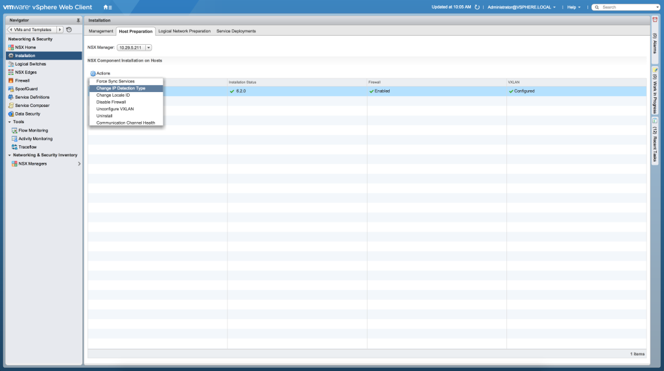
Task: Select Unconfigure VXLAN menu entry
Action: click(126, 109)
